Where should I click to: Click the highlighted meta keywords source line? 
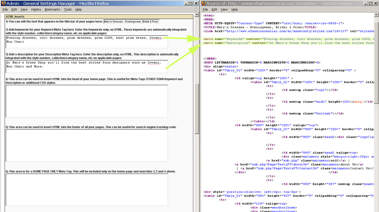tap(288, 39)
